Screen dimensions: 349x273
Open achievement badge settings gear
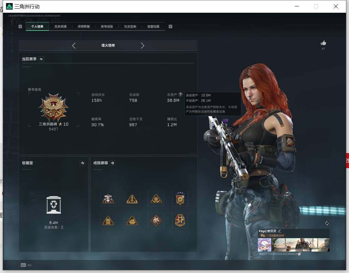click(113, 163)
